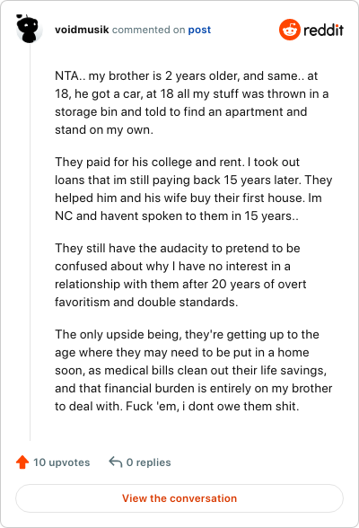This screenshot has width=359, height=528.
Task: Click the paragraph starting "The only upside"
Action: tap(194, 370)
